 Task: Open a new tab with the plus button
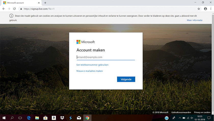[x=45, y=3]
